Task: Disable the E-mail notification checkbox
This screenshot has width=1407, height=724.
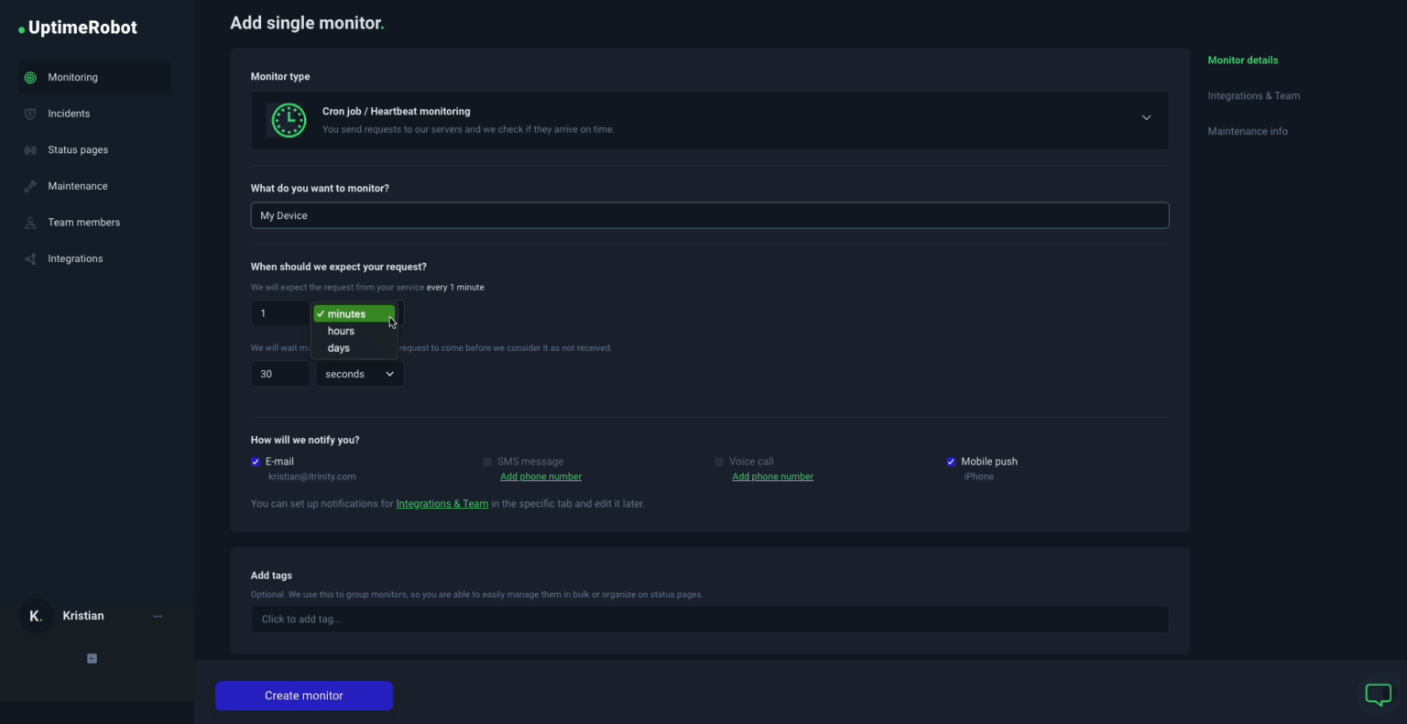Action: pos(256,461)
